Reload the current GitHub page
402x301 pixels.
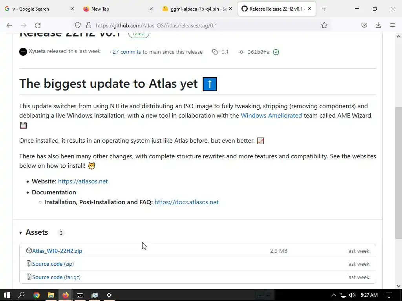click(x=38, y=25)
